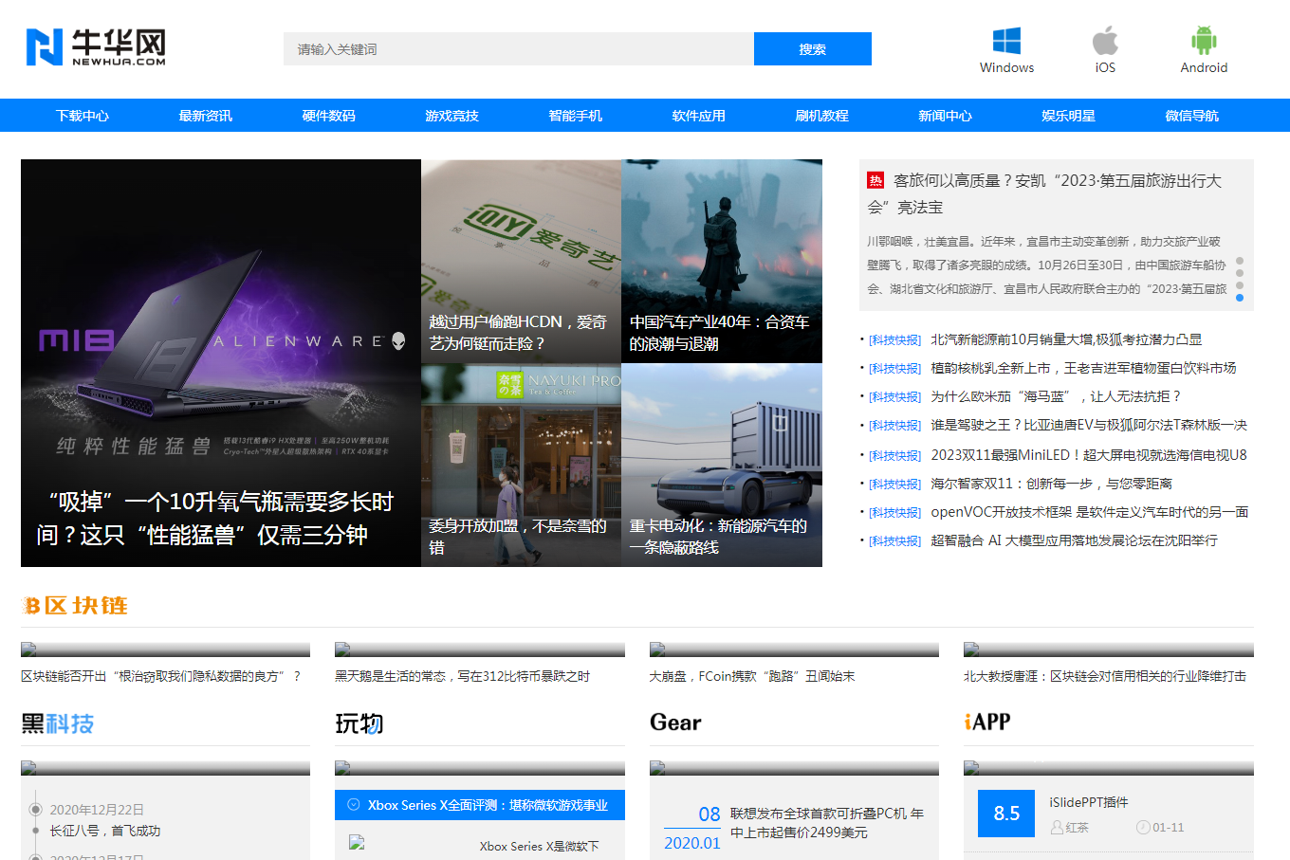
Task: Open the 重卡电动化 truck article thumbnail
Action: tap(722, 465)
